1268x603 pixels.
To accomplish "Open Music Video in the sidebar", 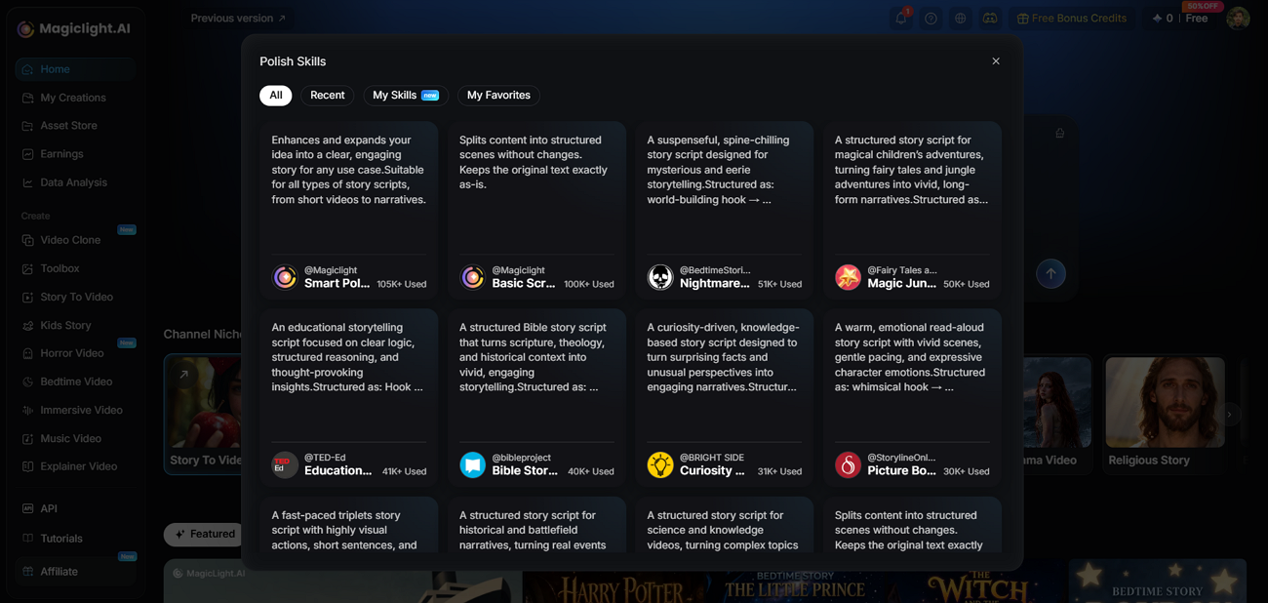I will coord(75,439).
